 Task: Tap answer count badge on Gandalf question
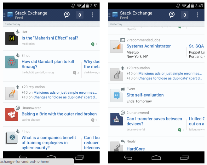75,73
